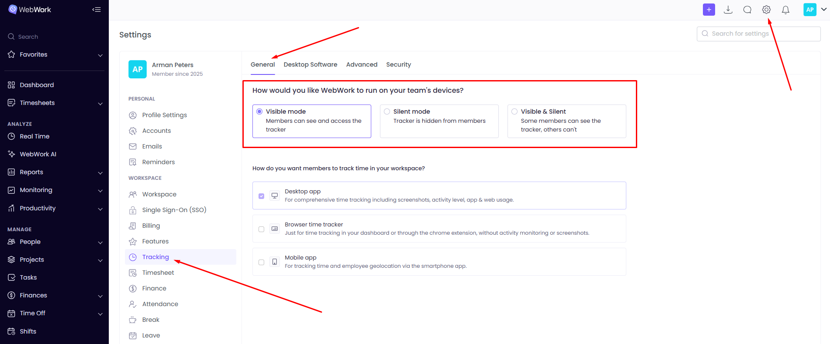The height and width of the screenshot is (344, 830).
Task: Expand the Projects menu chevron
Action: (x=100, y=260)
